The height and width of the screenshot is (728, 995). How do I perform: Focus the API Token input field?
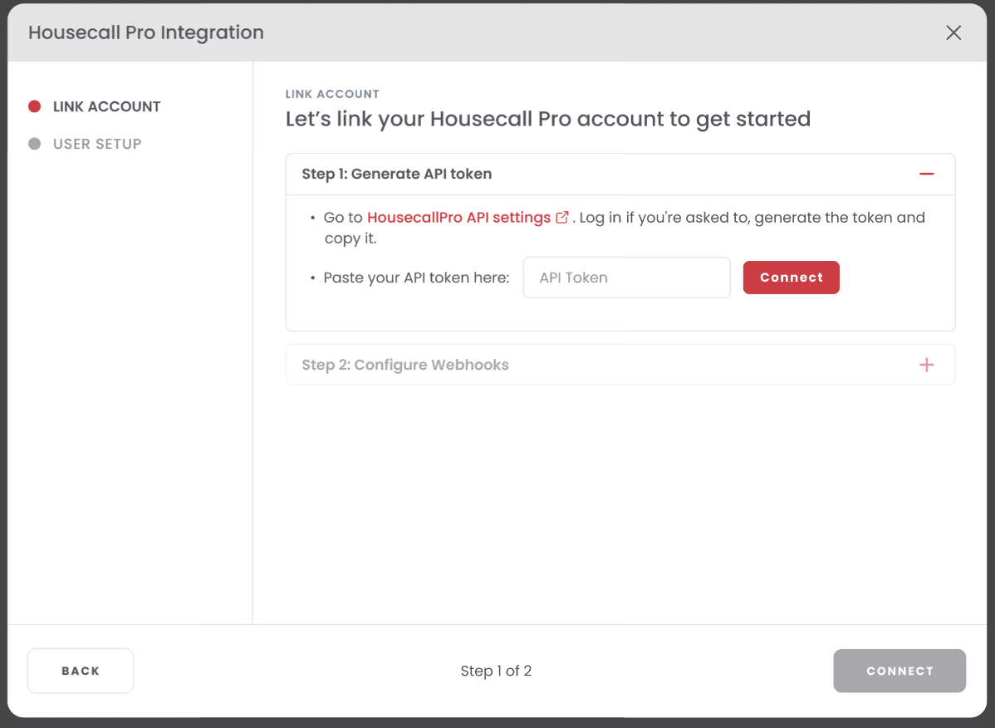tap(626, 278)
